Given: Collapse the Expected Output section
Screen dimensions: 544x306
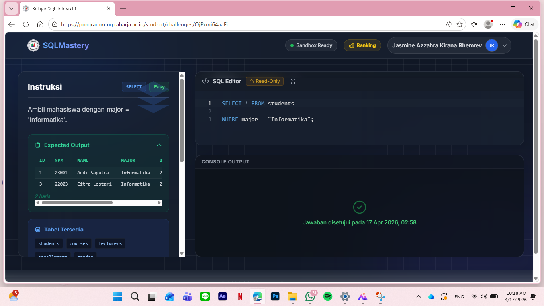Looking at the screenshot, I should 159,145.
